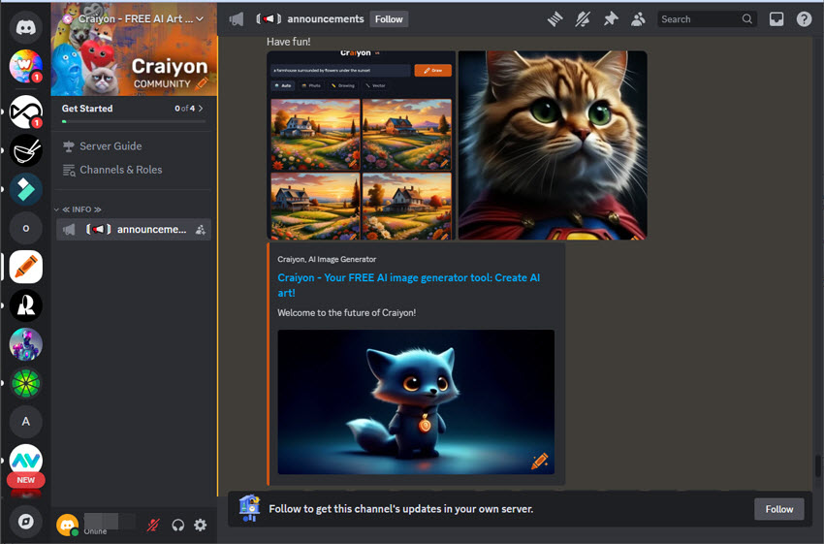Click the Get Started progress bar
The image size is (824, 544).
pos(134,121)
